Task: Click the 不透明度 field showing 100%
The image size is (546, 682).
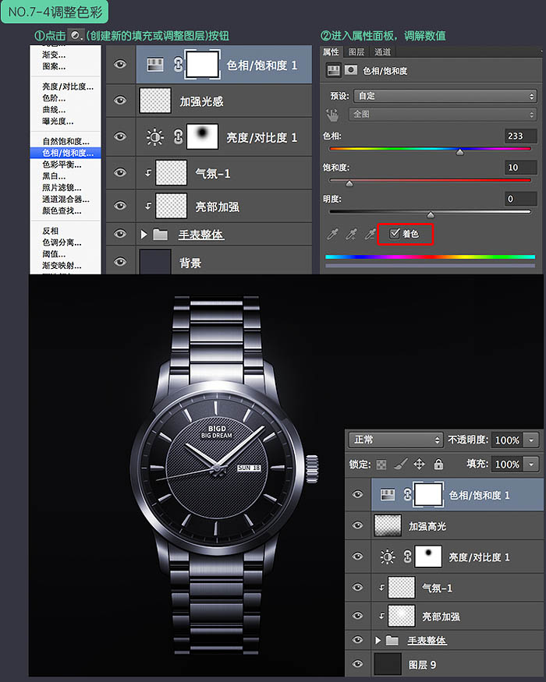Action: point(507,440)
